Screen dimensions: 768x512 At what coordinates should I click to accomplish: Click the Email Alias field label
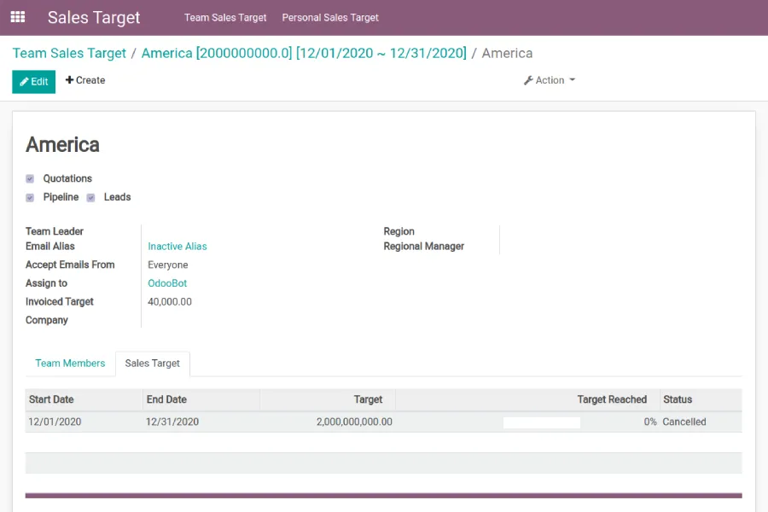point(50,247)
